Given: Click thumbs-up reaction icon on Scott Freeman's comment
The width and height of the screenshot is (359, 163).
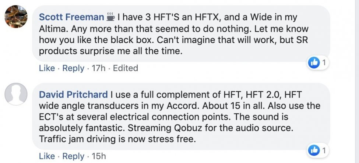Looking at the screenshot, I should (x=314, y=63).
